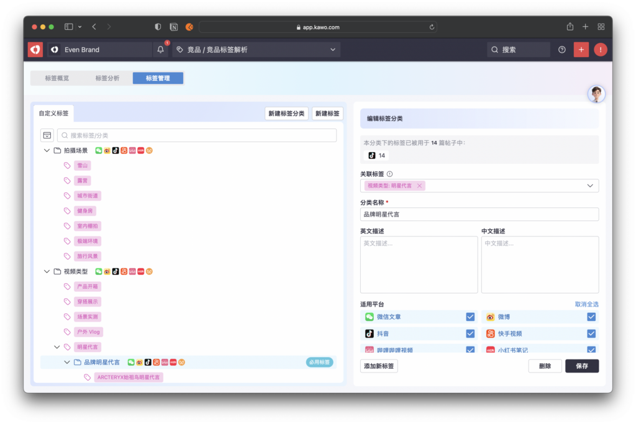Click the KAWO home logo icon
The width and height of the screenshot is (636, 424).
point(35,50)
